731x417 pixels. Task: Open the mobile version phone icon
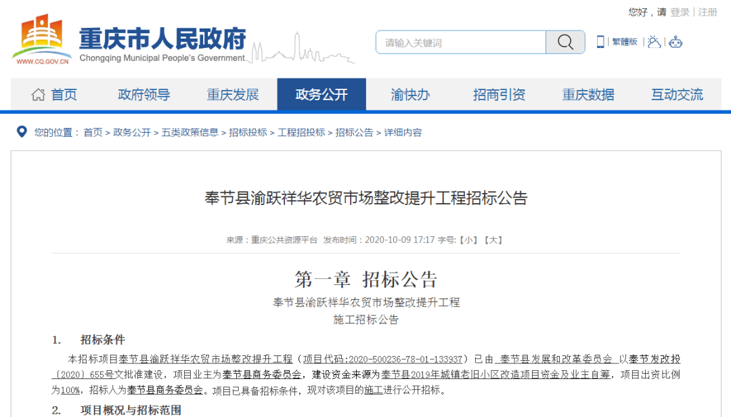[600, 42]
